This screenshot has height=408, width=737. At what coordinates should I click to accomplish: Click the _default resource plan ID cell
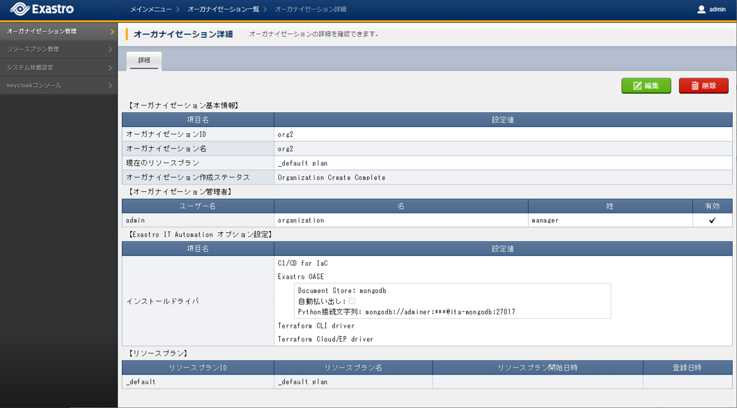pos(141,382)
